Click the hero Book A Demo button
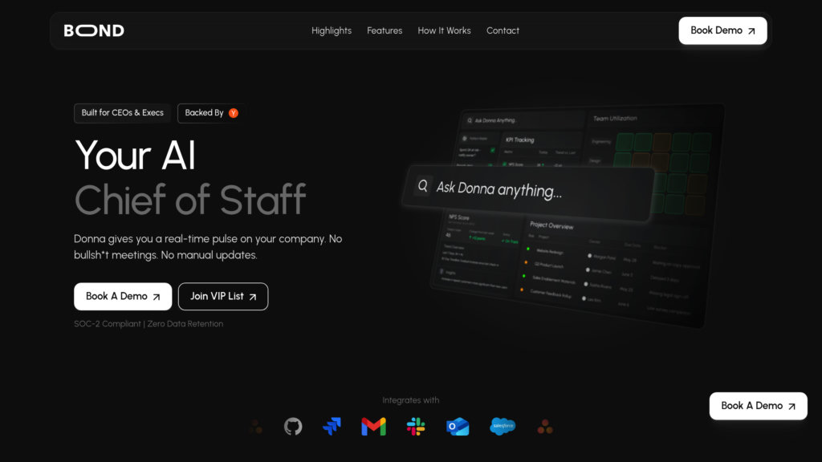 pos(123,296)
